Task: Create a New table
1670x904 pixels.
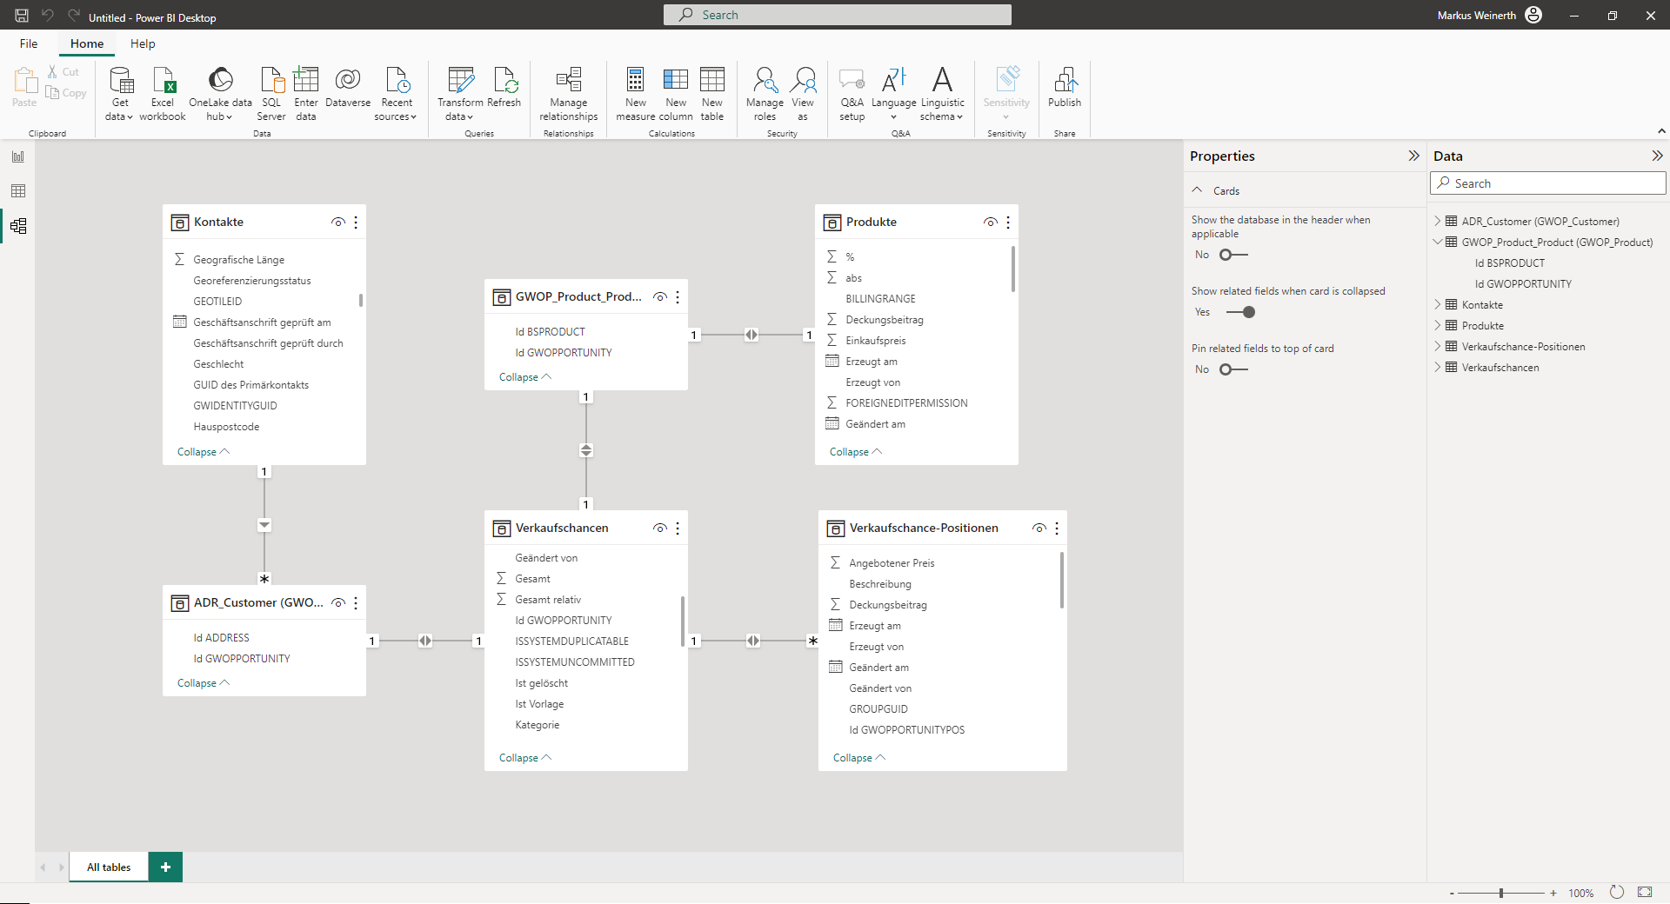Action: pyautogui.click(x=712, y=94)
